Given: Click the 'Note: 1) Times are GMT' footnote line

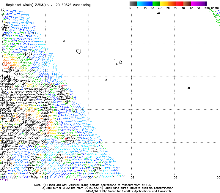Looking at the screenshot, I should click(x=92, y=185).
